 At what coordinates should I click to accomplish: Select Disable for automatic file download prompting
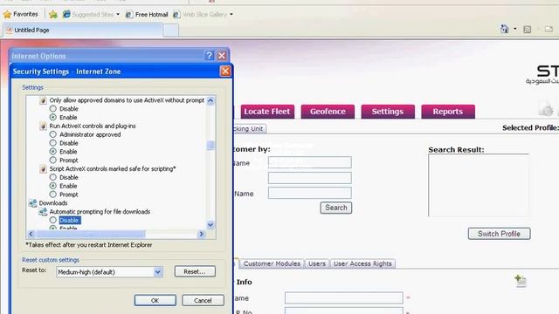pos(53,220)
